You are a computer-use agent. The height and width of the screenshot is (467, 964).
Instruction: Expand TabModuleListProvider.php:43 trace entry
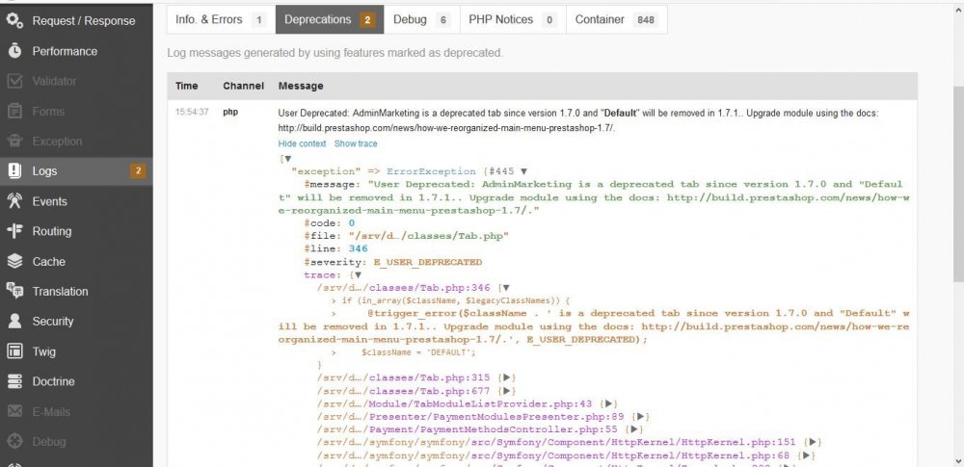[x=608, y=403]
